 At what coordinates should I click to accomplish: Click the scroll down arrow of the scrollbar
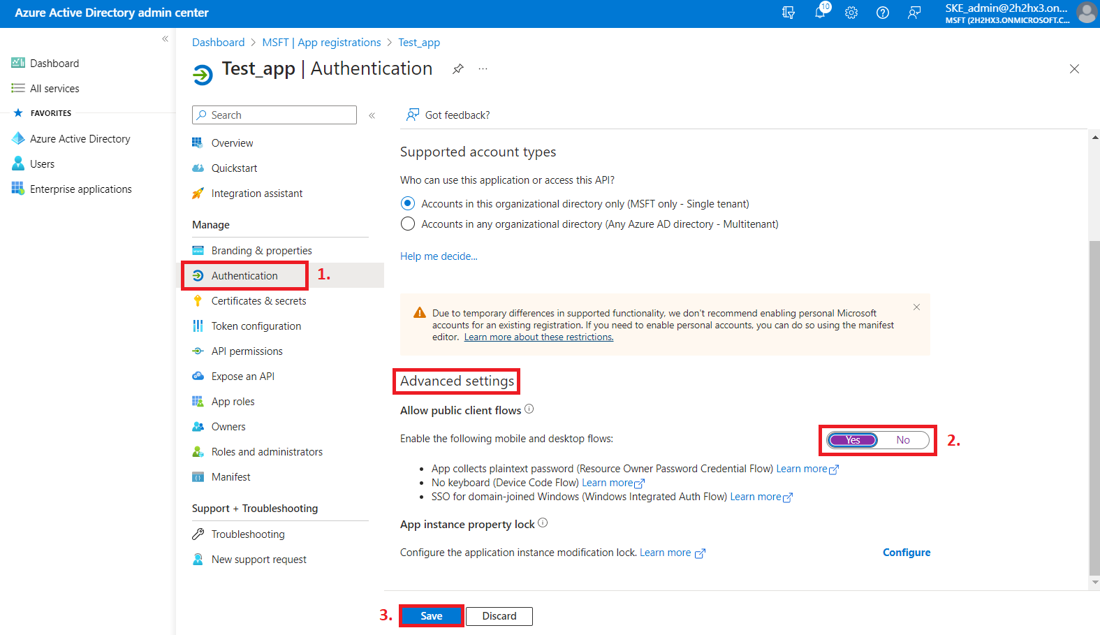click(x=1094, y=582)
